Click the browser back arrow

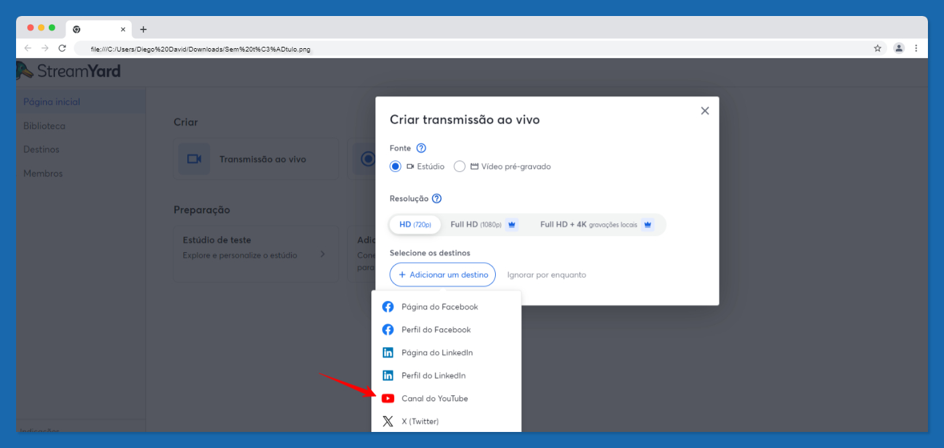(x=27, y=48)
